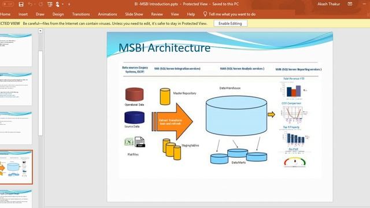Click the slide panel scrollbar thumb

pyautogui.click(x=40, y=93)
